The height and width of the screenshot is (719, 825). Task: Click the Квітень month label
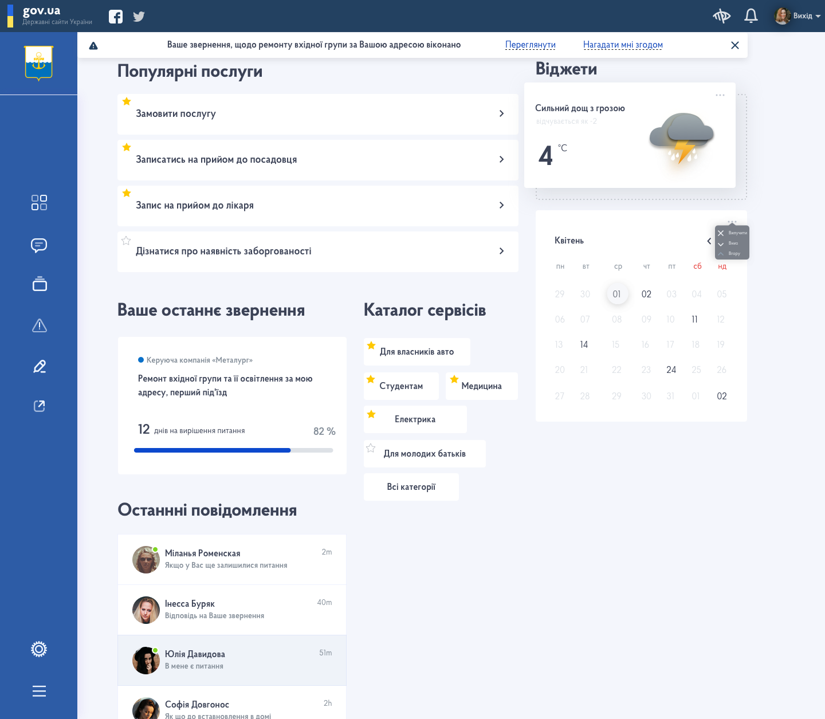coord(569,241)
